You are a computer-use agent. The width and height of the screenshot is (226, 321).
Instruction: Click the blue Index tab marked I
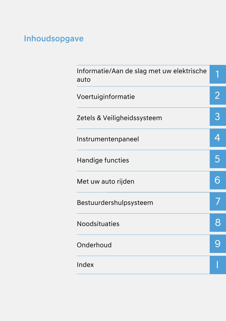point(217,265)
